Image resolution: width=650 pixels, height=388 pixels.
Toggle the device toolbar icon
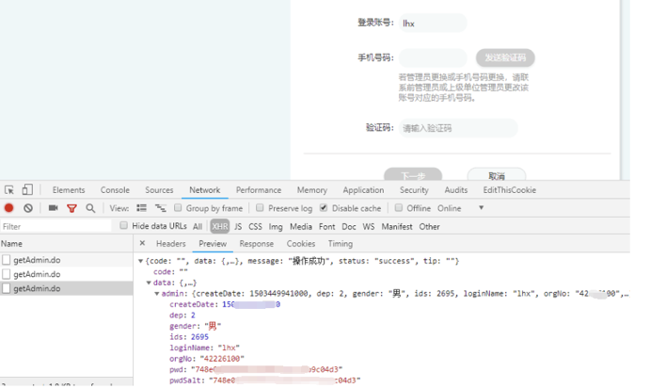coord(27,190)
